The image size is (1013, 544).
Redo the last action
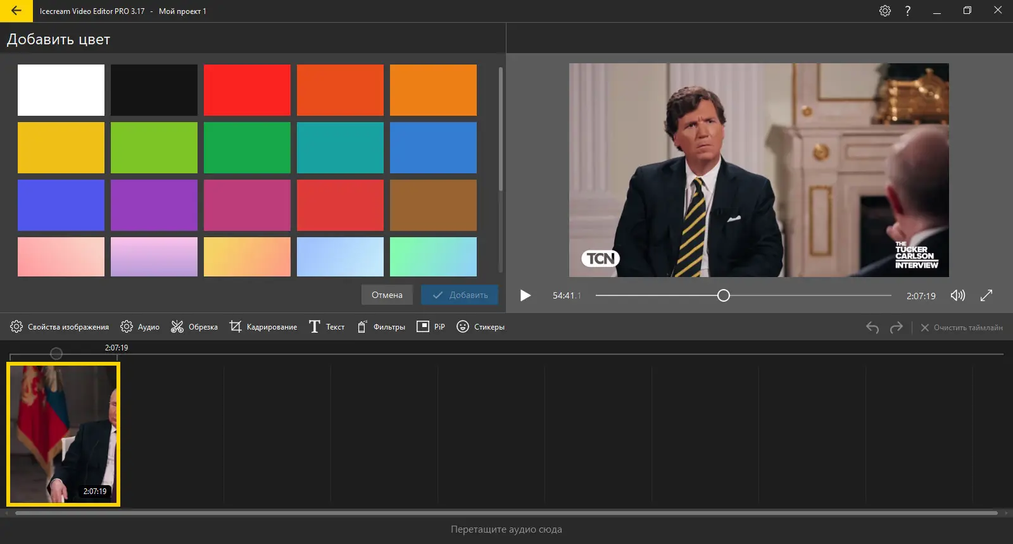pyautogui.click(x=897, y=327)
